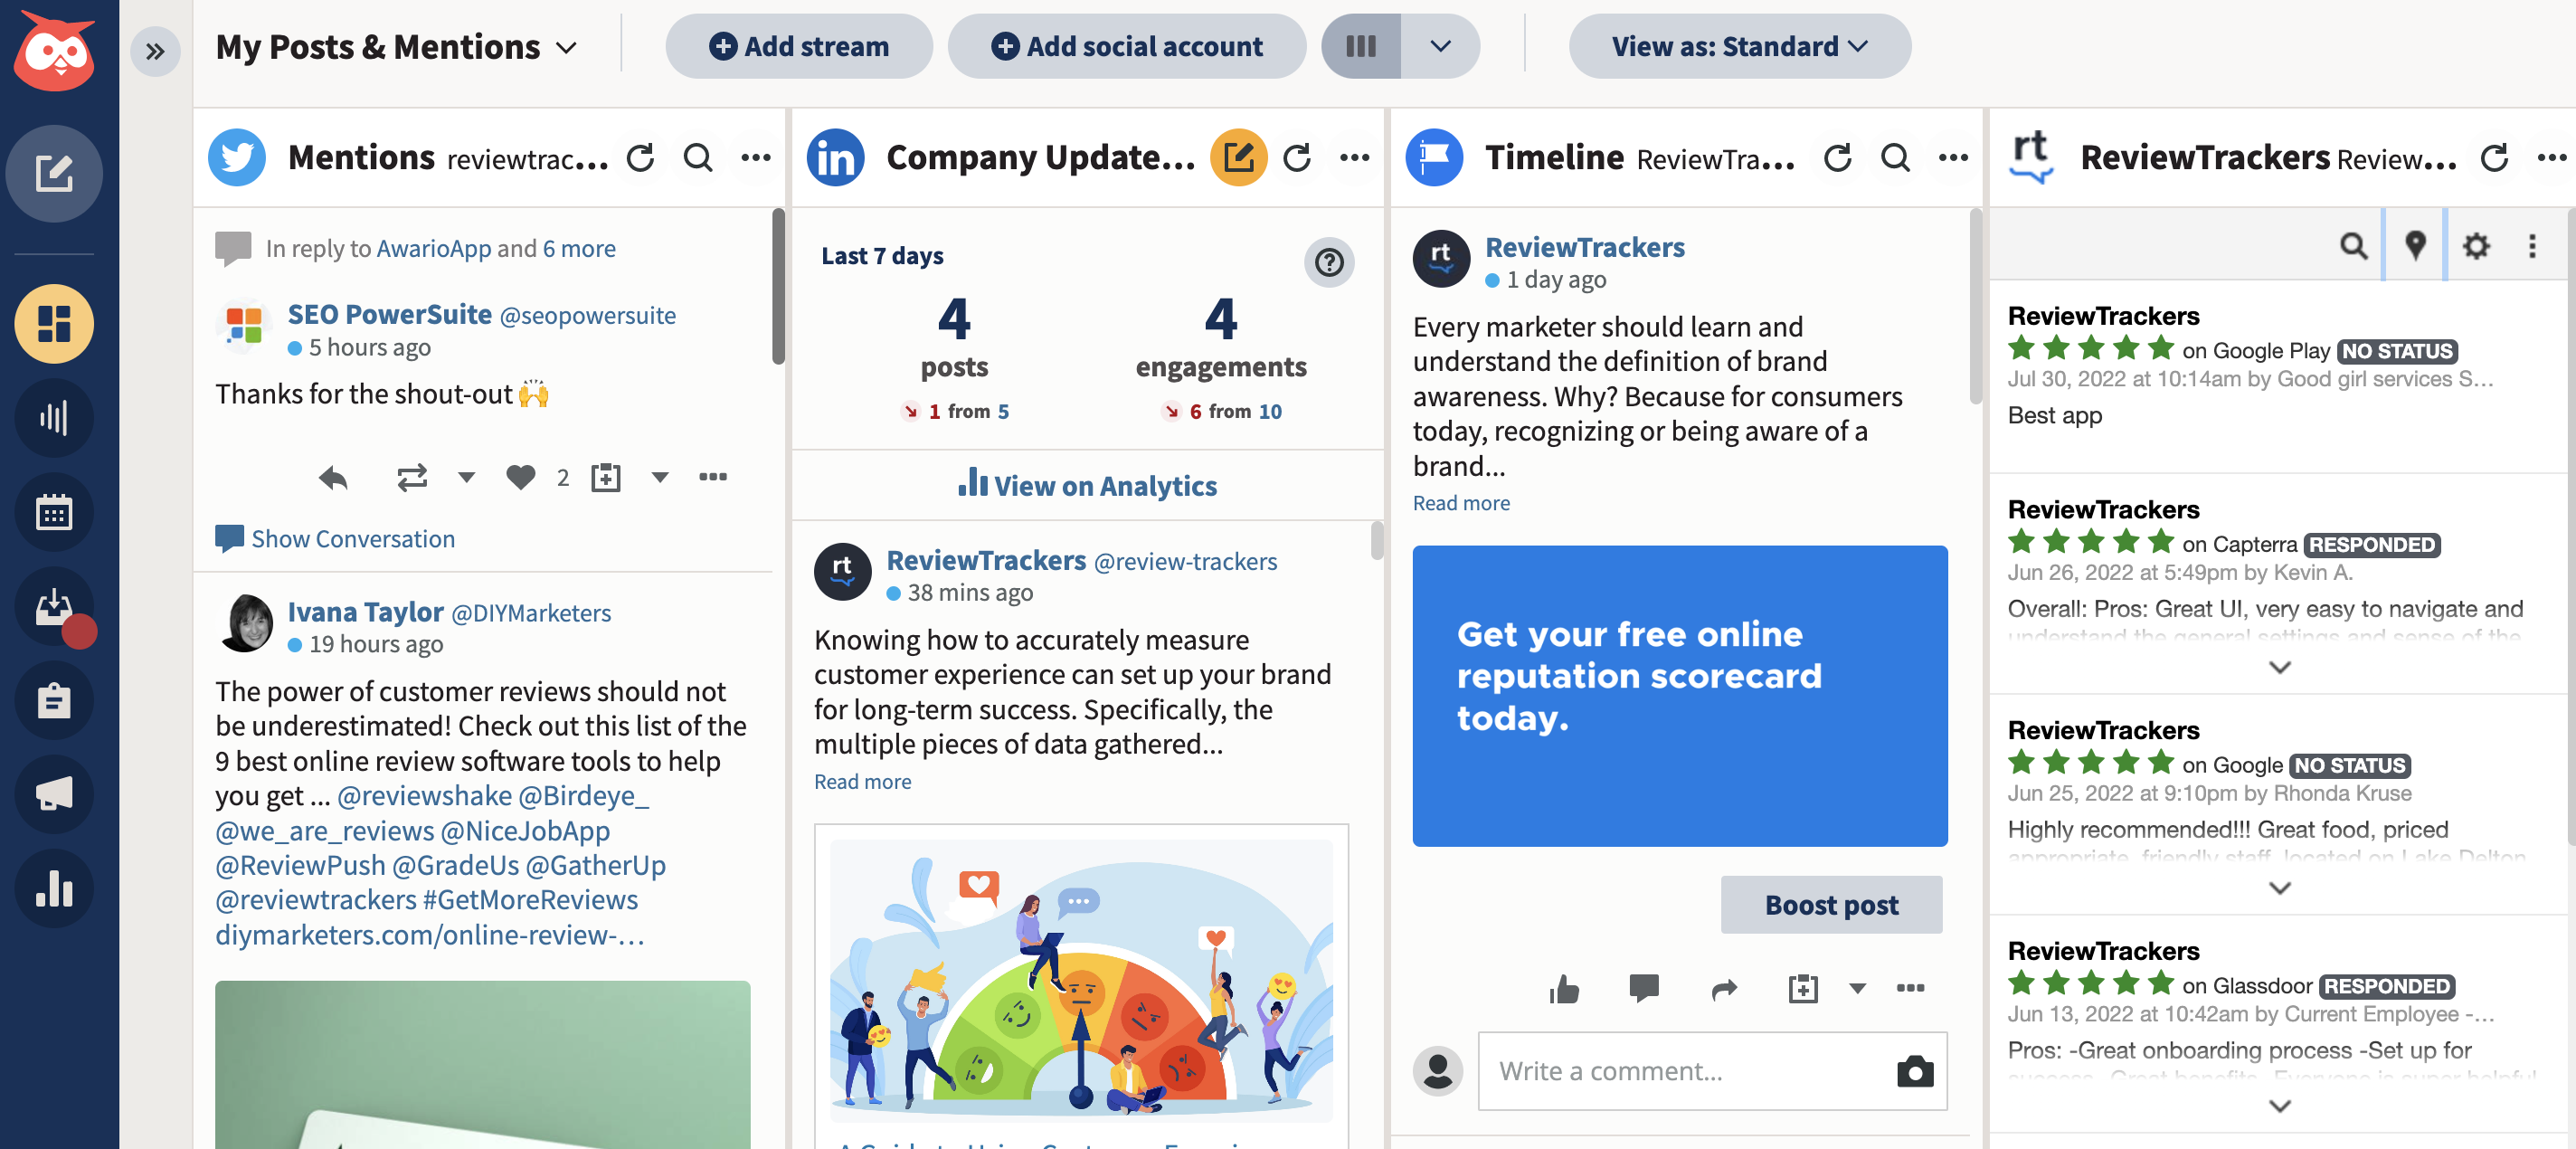This screenshot has width=2576, height=1149.
Task: Click the retweet icon on SEO PowerSuite post
Action: tap(411, 477)
